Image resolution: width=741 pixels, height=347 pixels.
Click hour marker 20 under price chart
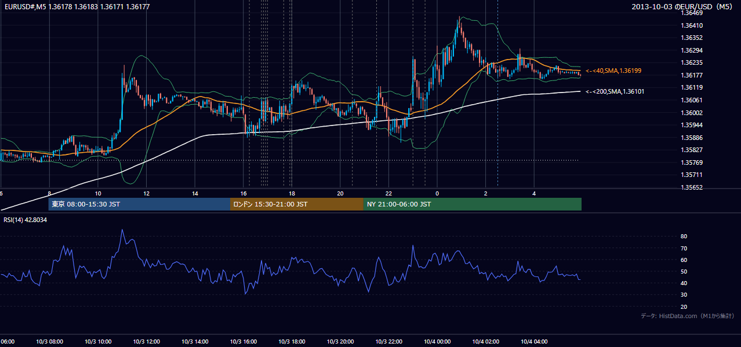[340, 193]
